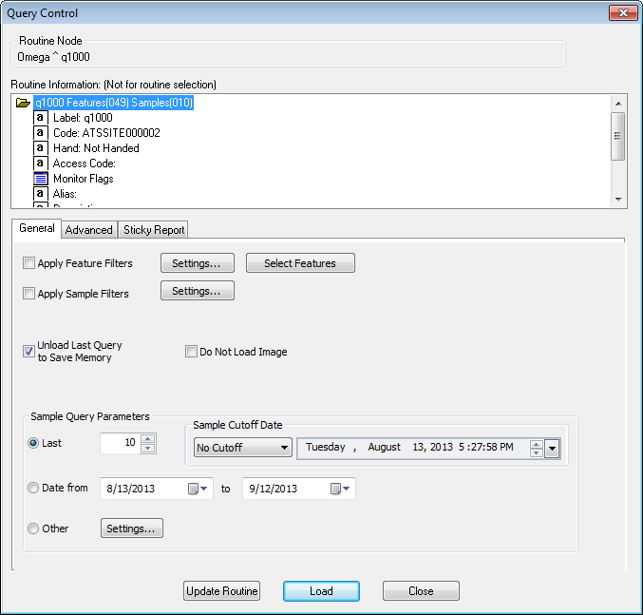Open the end date 9/12/2013 calendar dropdown

click(341, 489)
